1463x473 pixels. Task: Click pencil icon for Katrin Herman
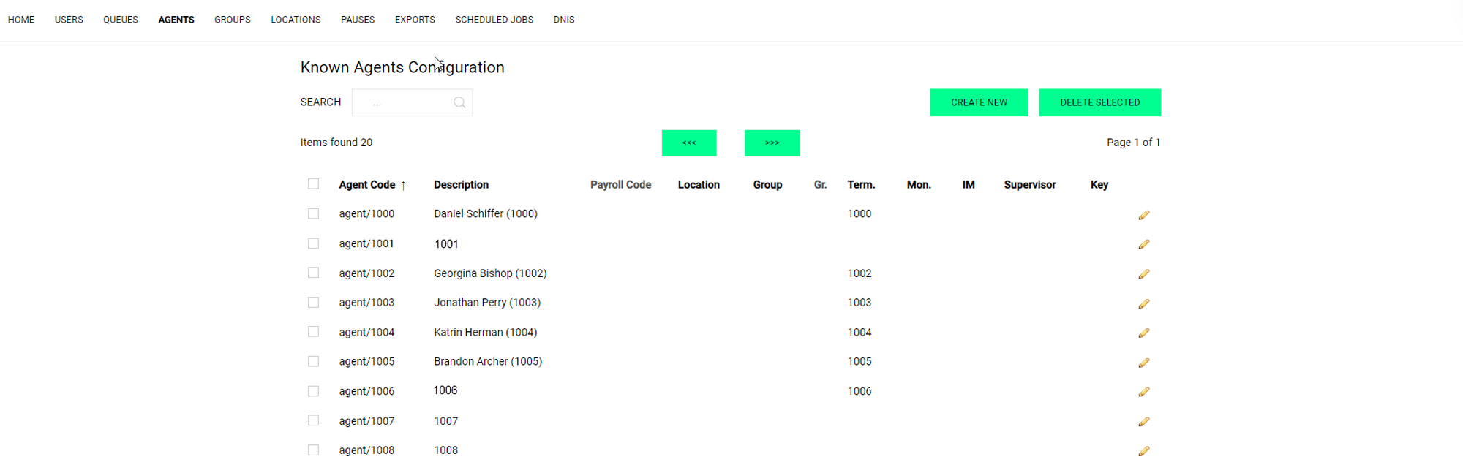click(1143, 333)
